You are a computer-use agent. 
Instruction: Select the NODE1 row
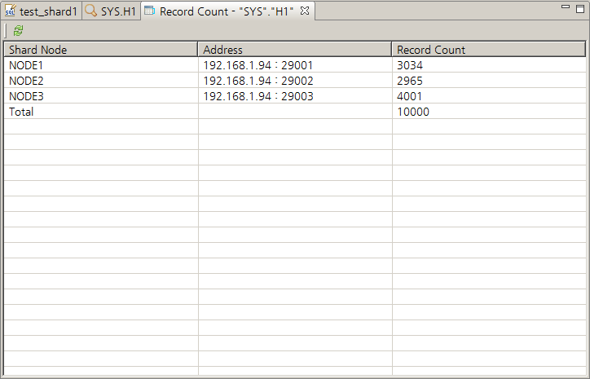point(27,65)
